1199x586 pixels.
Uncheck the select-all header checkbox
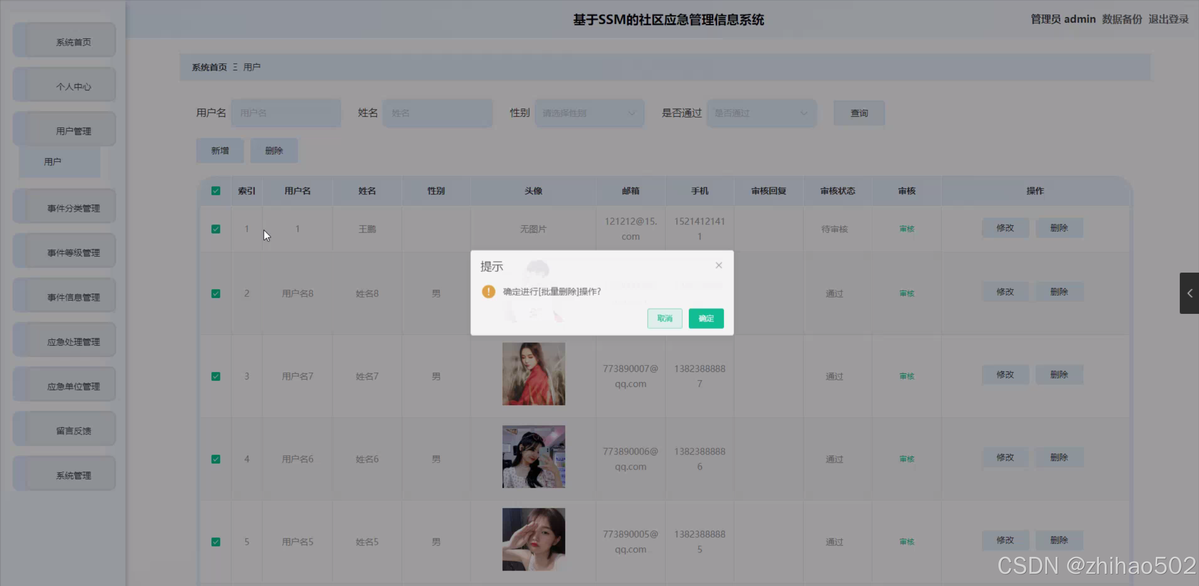tap(216, 191)
